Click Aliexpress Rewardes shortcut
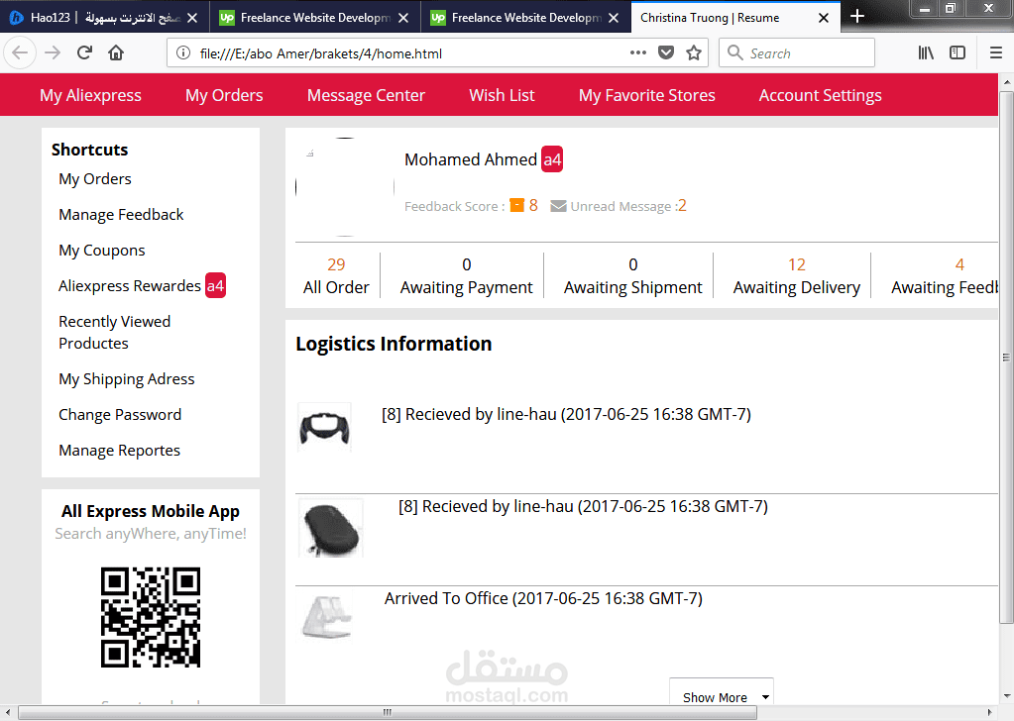1014x721 pixels. coord(130,285)
